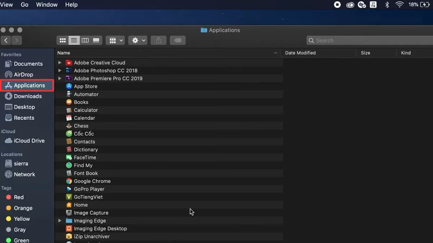Switch to icon view
This screenshot has height=243, width=433.
(x=62, y=41)
